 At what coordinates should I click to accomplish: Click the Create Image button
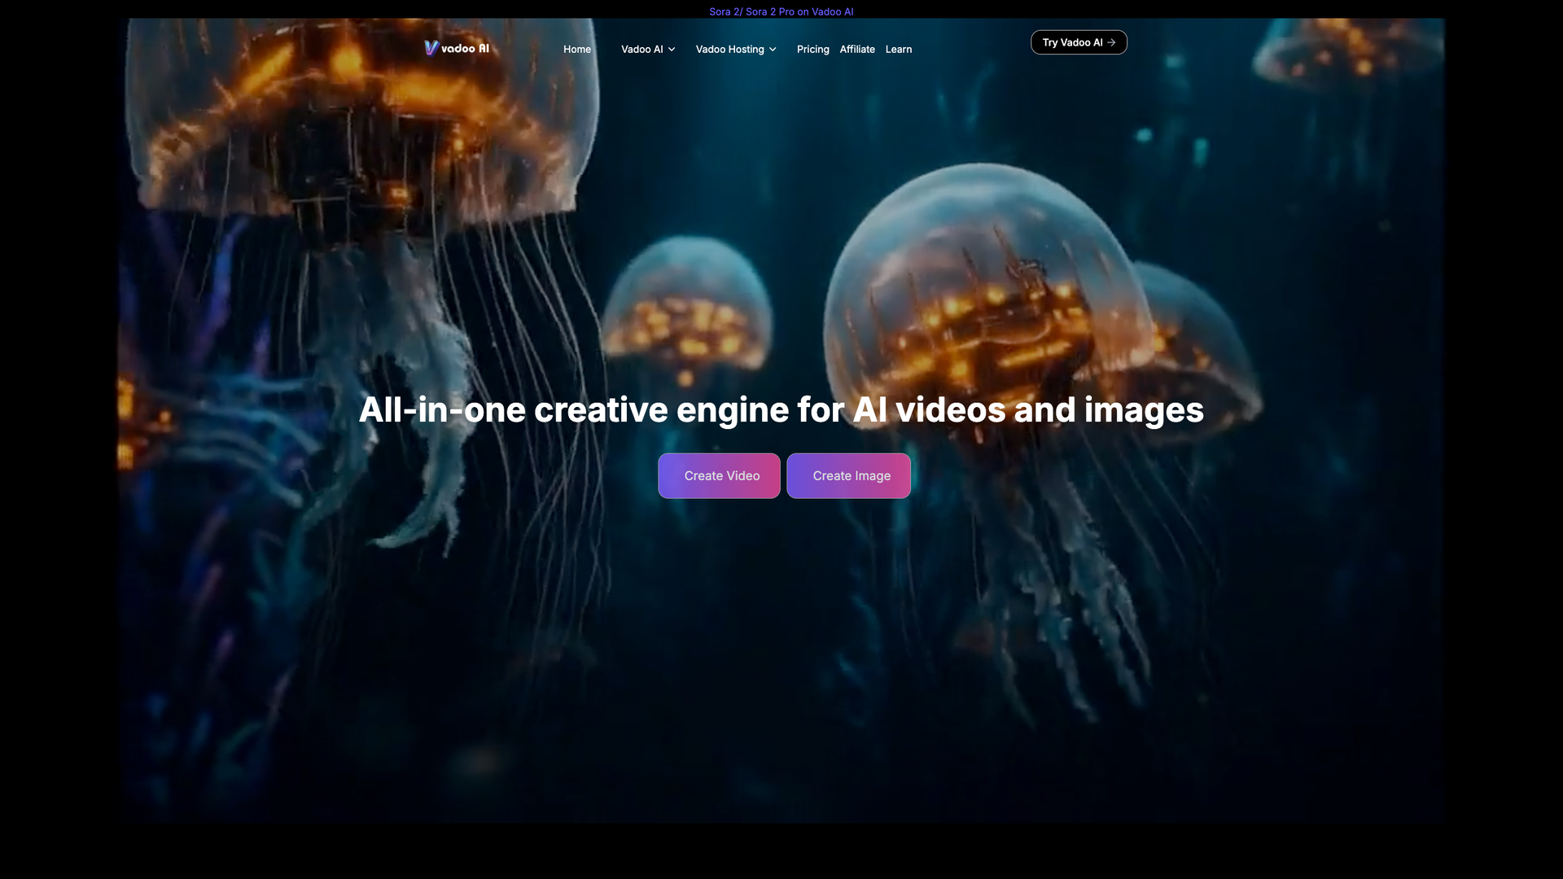pyautogui.click(x=848, y=475)
